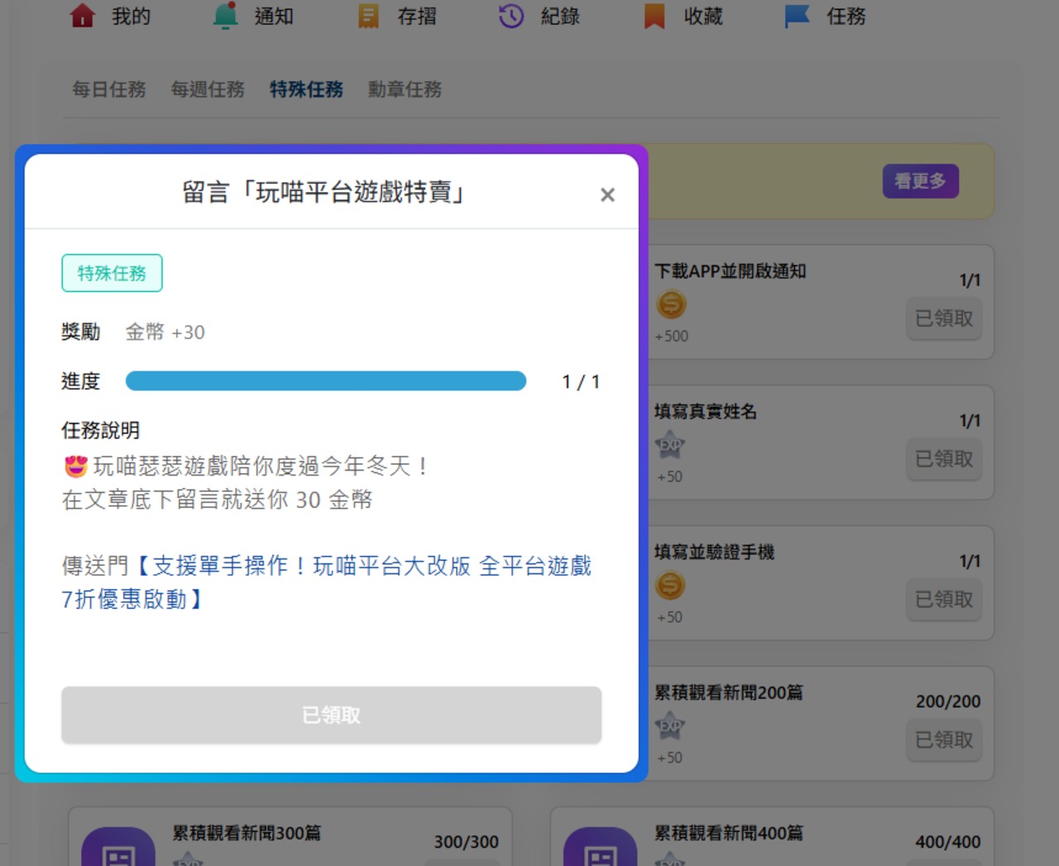This screenshot has width=1059, height=866.
Task: Click the gold coin icon under 下載APP並開啟通知
Action: click(671, 305)
